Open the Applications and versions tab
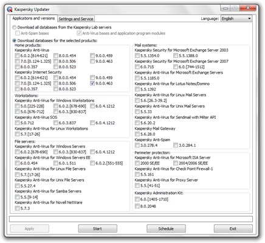This screenshot has height=243, width=265. 33,18
